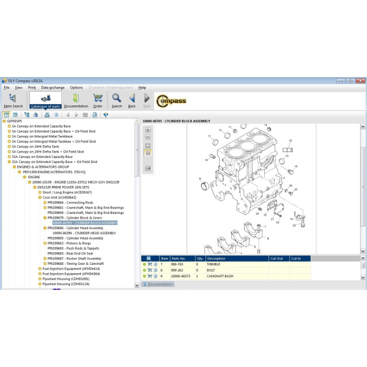The image size is (367, 367).
Task: Open the Documentation toolbar icon
Action: (76, 101)
